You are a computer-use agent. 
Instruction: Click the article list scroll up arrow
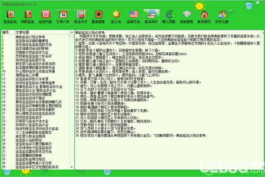click(x=72, y=32)
